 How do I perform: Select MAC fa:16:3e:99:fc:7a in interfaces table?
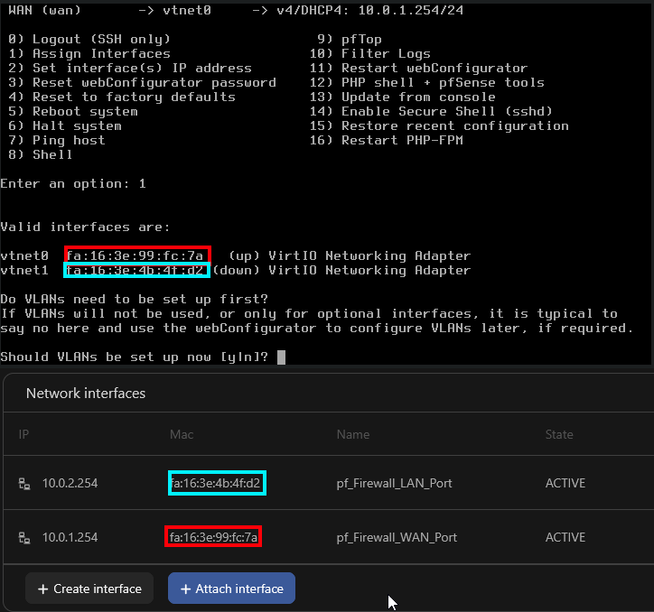pyautogui.click(x=213, y=537)
